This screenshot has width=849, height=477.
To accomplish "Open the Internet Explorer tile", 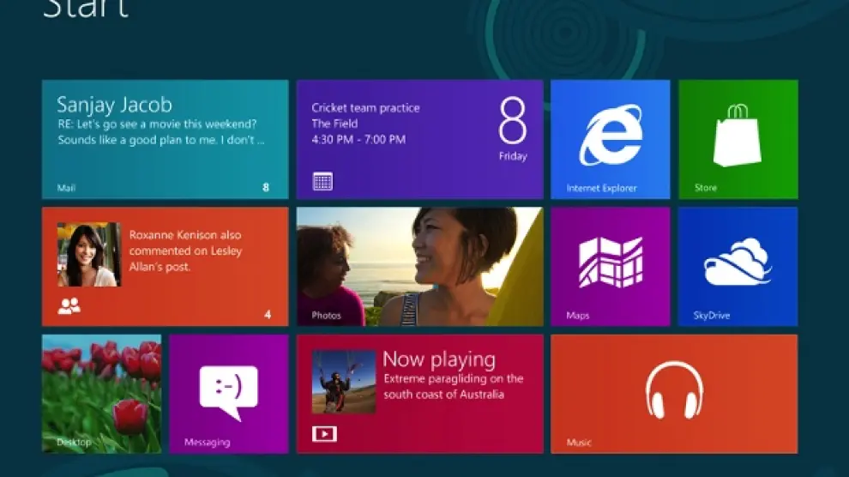I will tap(610, 139).
